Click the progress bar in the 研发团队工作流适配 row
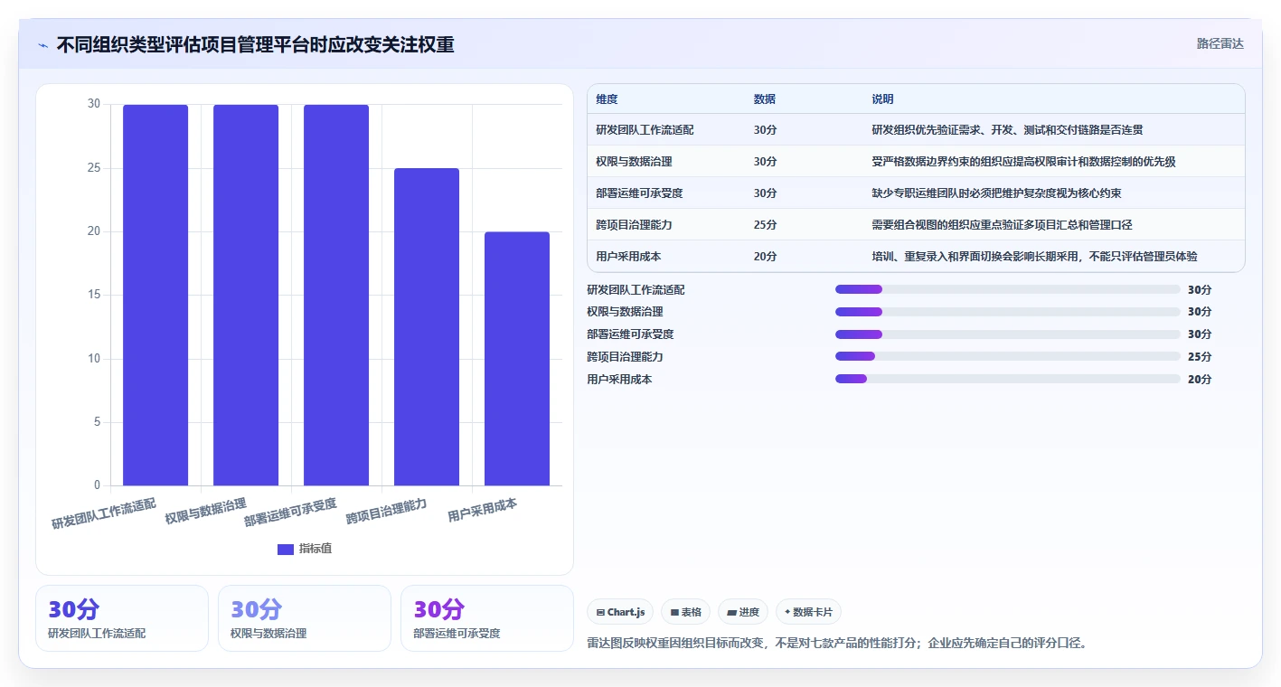This screenshot has width=1281, height=687. 1008,289
